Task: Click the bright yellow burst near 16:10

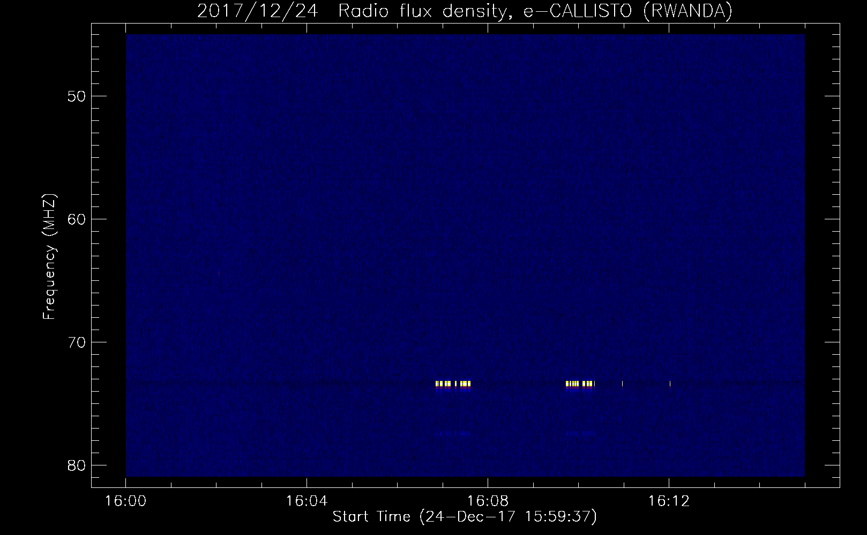Action: click(x=580, y=384)
